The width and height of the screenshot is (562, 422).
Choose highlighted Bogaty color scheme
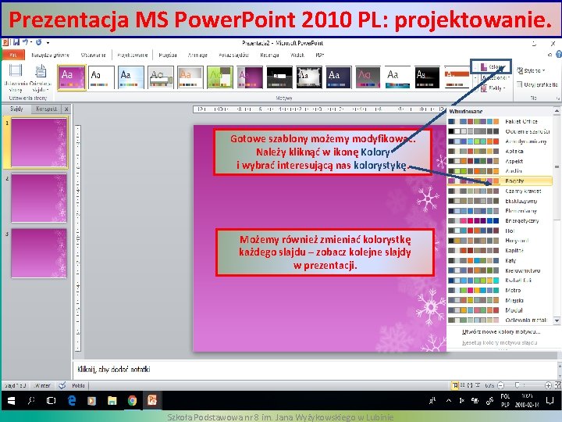point(500,181)
